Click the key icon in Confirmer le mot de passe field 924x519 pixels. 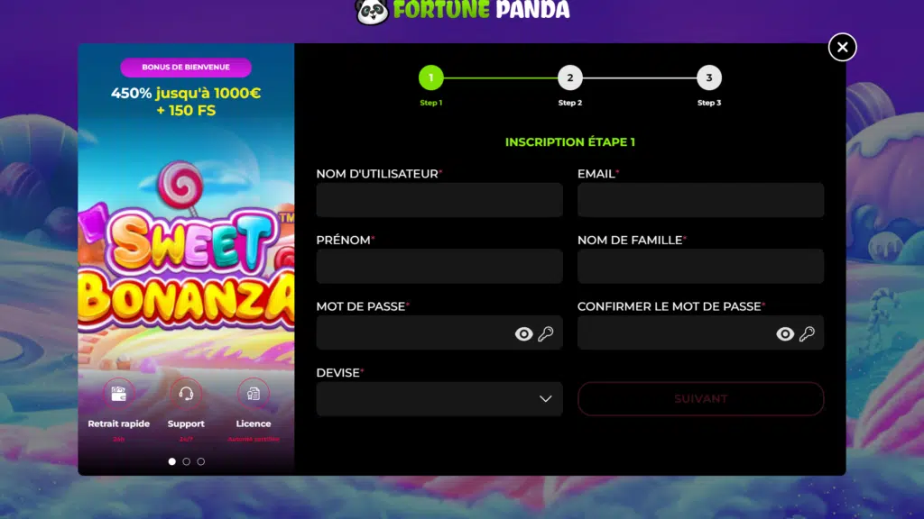(x=807, y=333)
